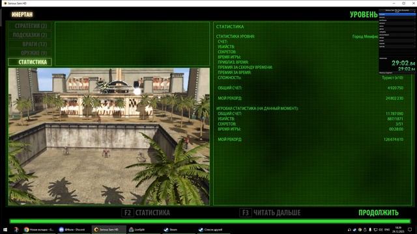417x234 pixels.
Task: Click the green loading progress bar
Action: pos(210,221)
